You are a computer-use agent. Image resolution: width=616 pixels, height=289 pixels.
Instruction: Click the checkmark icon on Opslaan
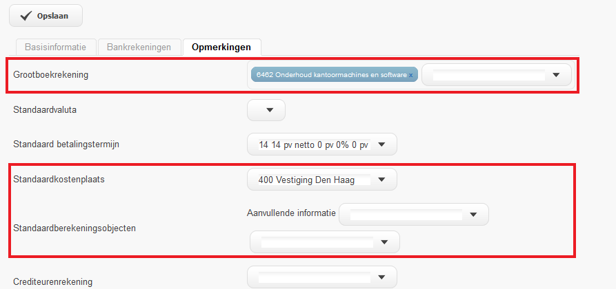tap(27, 16)
